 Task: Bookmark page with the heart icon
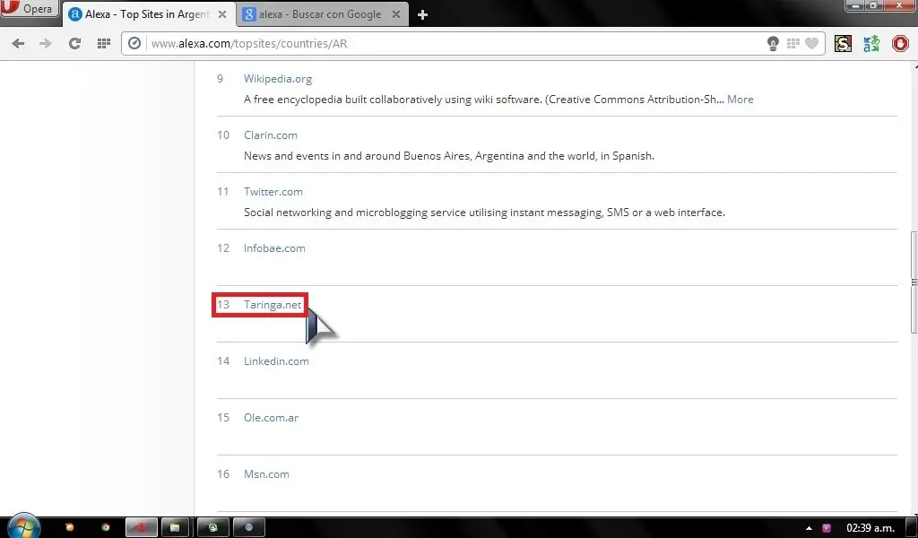point(811,43)
